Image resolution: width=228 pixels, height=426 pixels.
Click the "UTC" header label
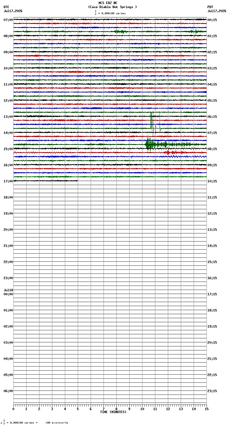(x=6, y=7)
